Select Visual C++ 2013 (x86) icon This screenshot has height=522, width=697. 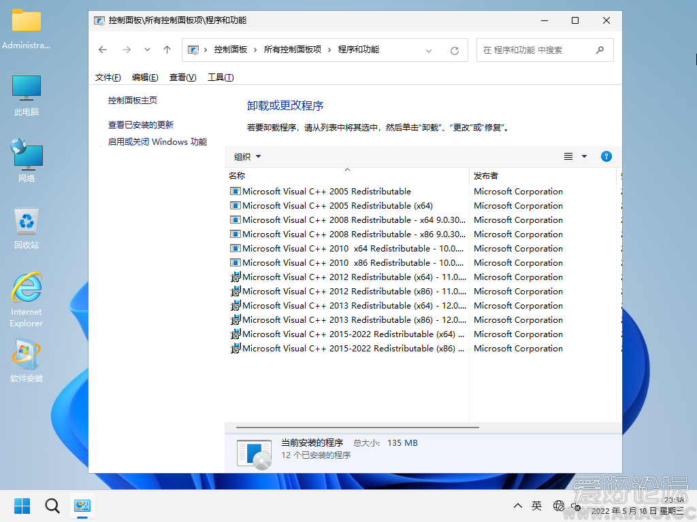point(235,319)
